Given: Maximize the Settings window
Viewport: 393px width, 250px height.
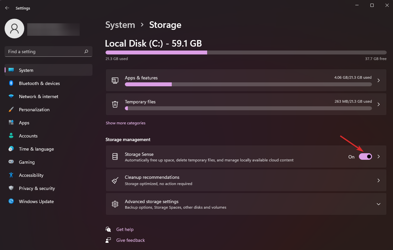Looking at the screenshot, I should coord(372,5).
